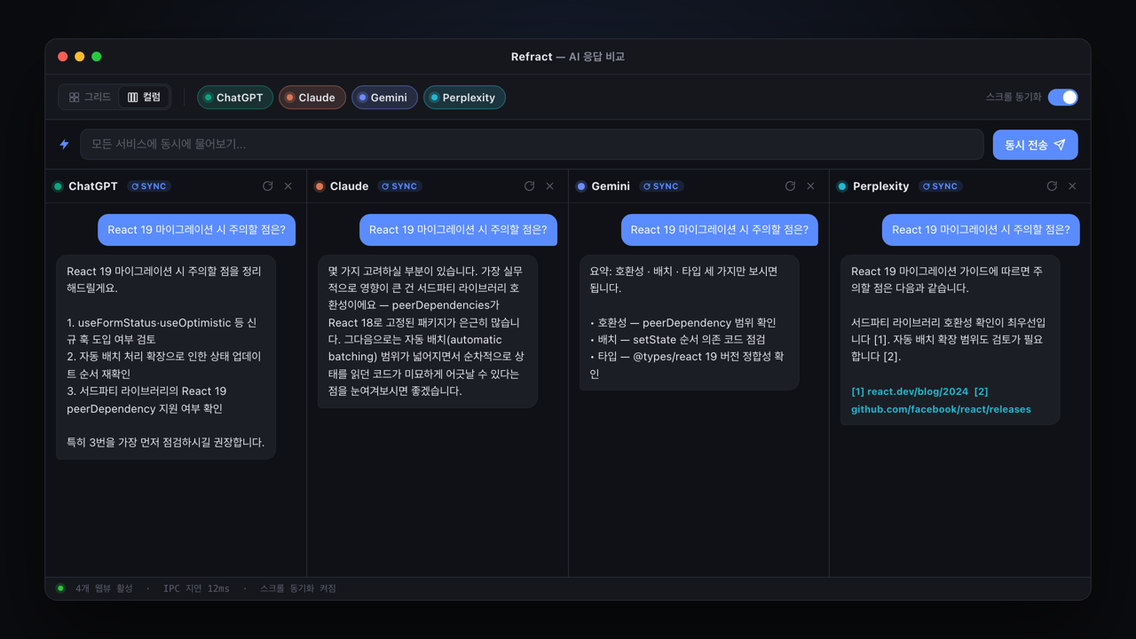The image size is (1136, 639).
Task: Click the green dot in the ChatGPT column header
Action: [58, 186]
